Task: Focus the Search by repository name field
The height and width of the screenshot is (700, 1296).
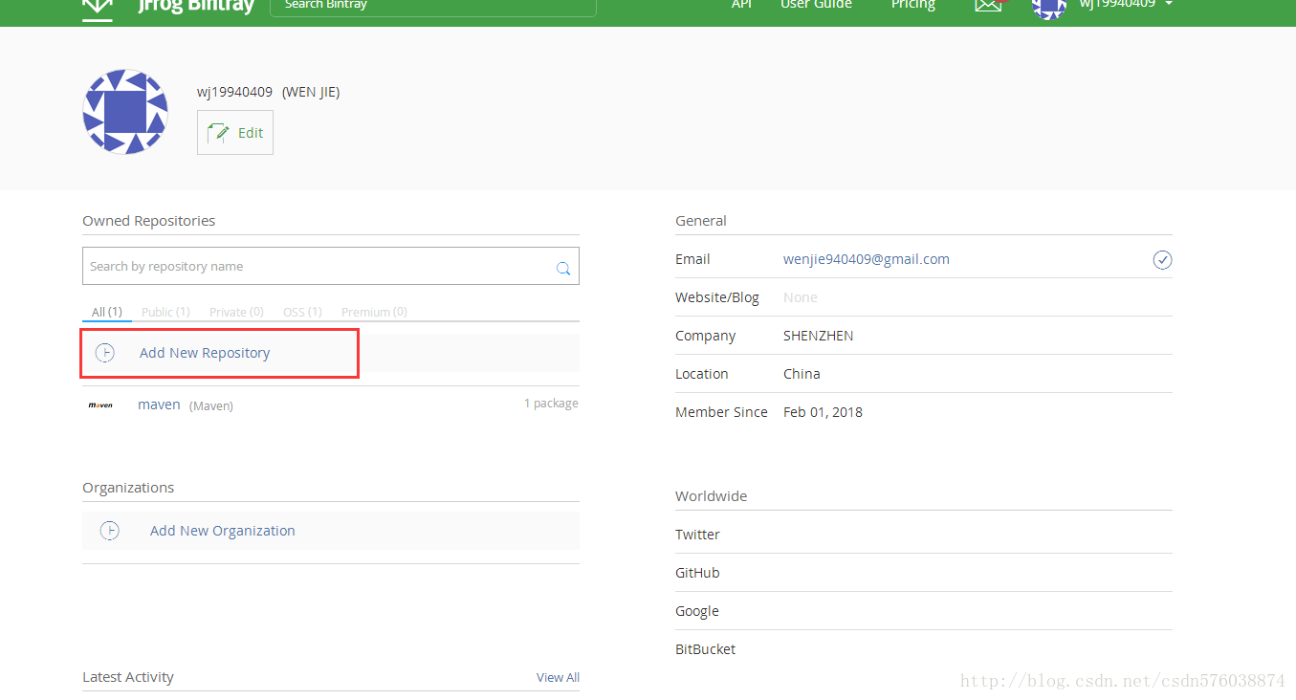Action: point(331,266)
